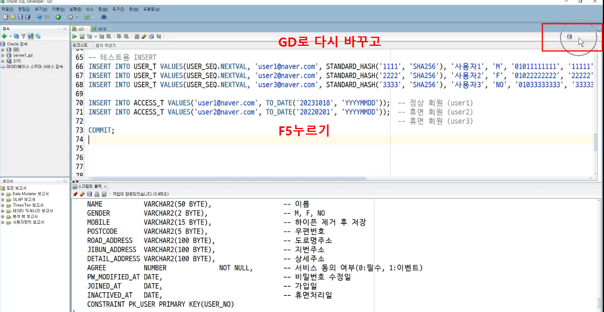Change case Aa icon
This screenshot has height=312, width=604.
click(x=159, y=36)
